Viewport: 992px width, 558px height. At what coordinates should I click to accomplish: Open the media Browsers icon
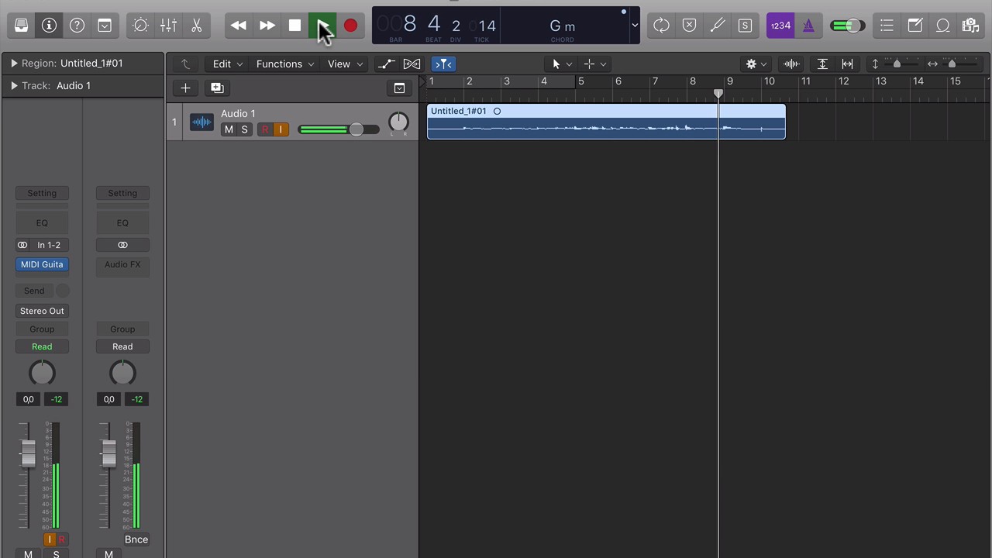click(x=970, y=26)
